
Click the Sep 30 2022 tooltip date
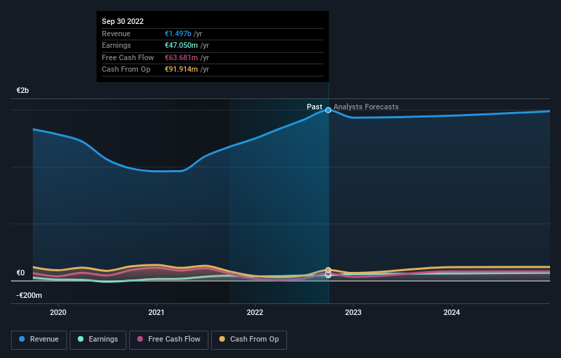[x=123, y=21]
